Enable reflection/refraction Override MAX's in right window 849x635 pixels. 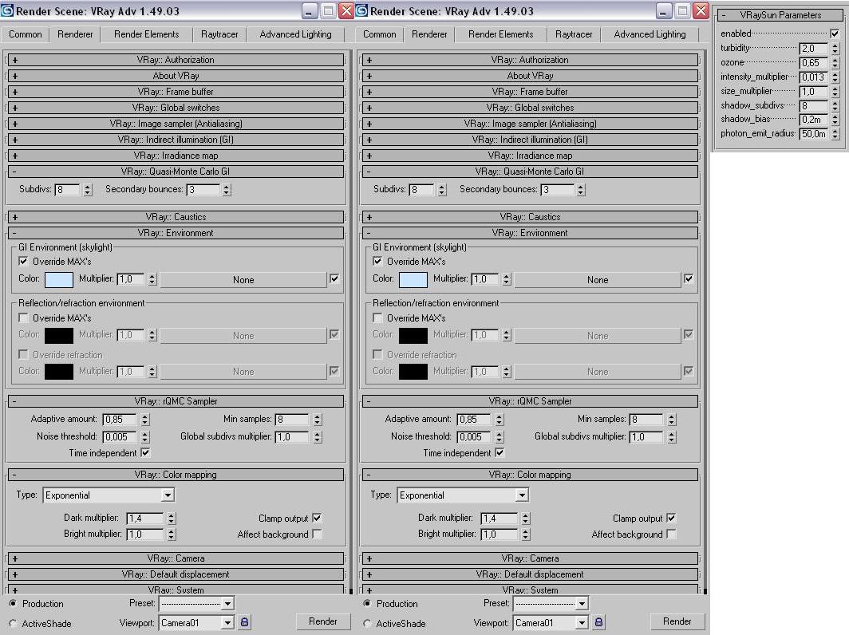click(377, 317)
